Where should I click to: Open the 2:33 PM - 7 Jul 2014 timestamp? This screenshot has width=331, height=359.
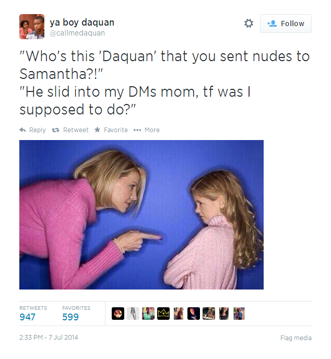[x=49, y=337]
